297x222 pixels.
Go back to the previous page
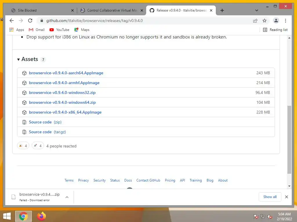12,21
